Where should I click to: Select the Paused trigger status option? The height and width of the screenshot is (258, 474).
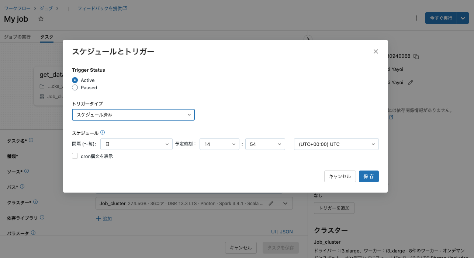(75, 87)
